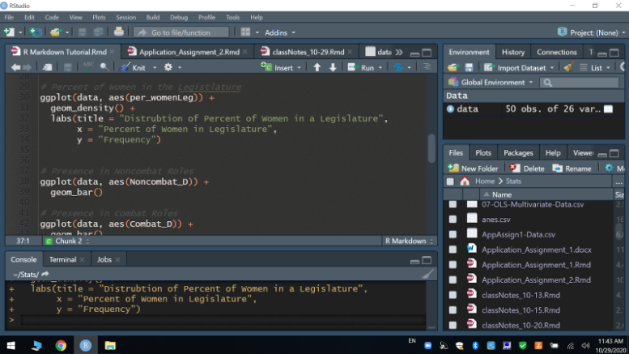Select the checkbox for Application_Assignment_1.Rmd

click(x=453, y=265)
